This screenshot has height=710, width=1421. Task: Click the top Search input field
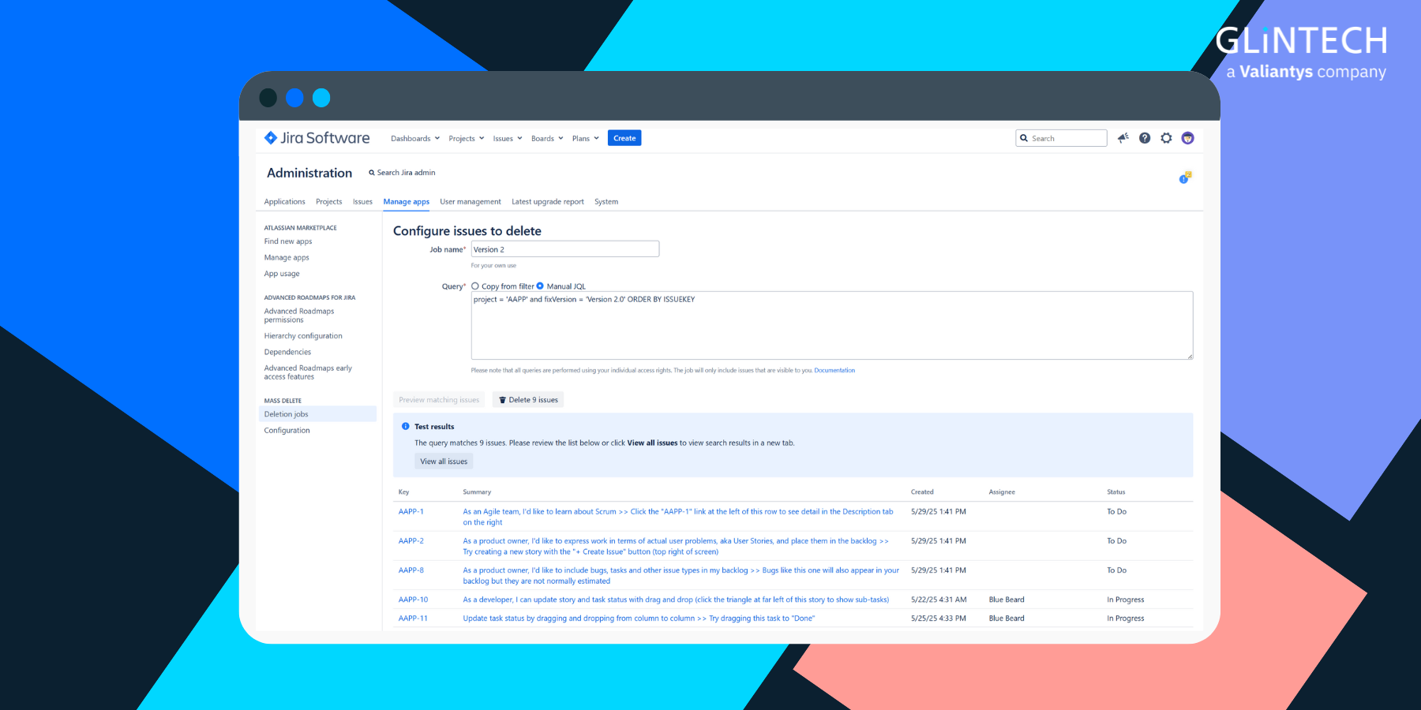pos(1061,138)
